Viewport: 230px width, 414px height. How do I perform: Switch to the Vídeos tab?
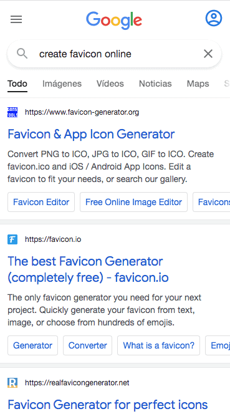[110, 84]
